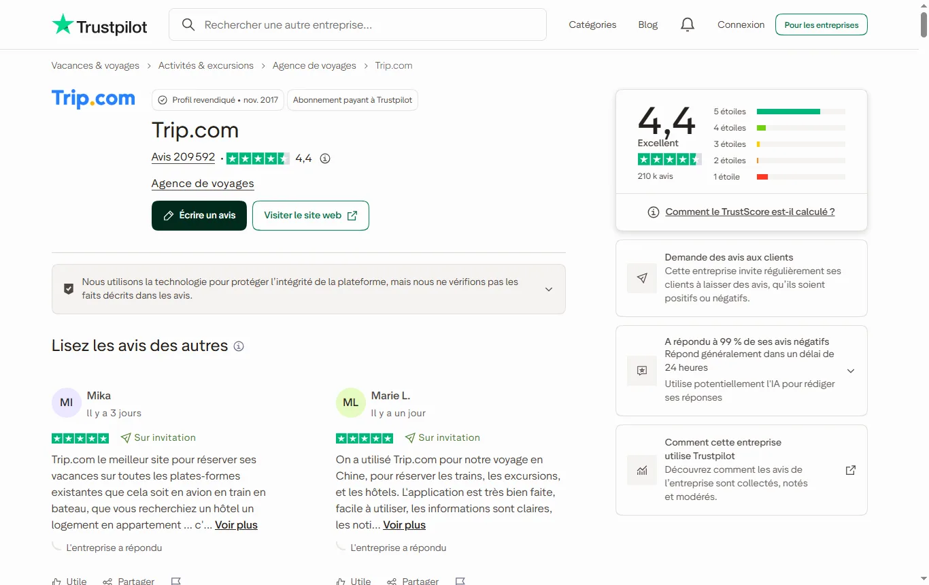Expand Mika's review with Voir plus
This screenshot has width=929, height=585.
click(x=236, y=525)
